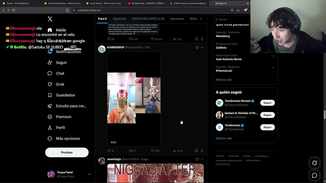
Task: Switch to the Bananirou tab
Action: click(x=177, y=19)
